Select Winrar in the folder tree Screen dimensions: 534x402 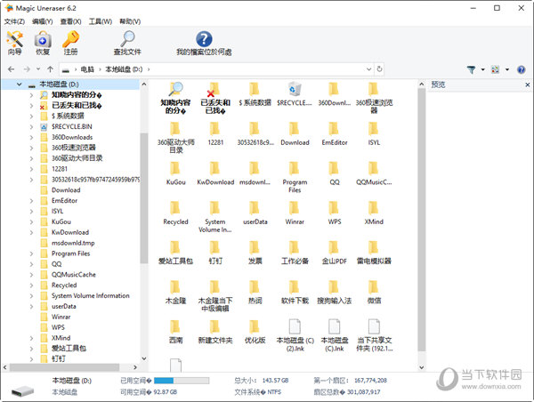point(61,317)
